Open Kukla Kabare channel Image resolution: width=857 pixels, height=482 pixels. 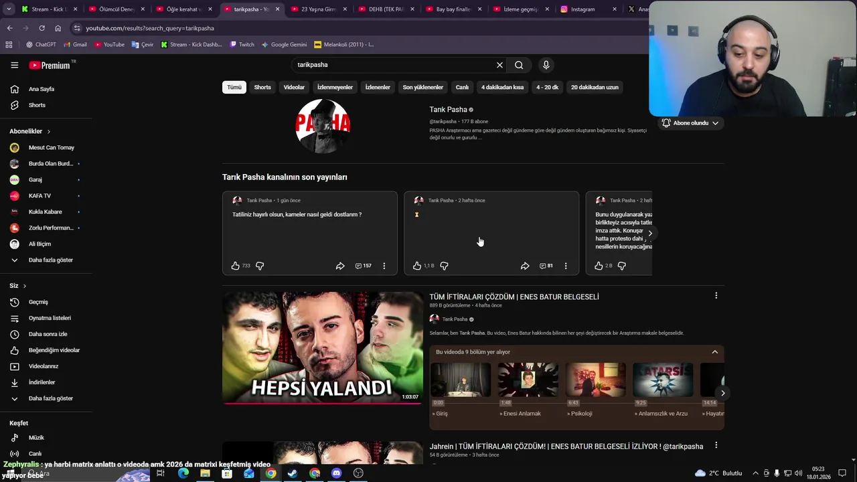(46, 212)
